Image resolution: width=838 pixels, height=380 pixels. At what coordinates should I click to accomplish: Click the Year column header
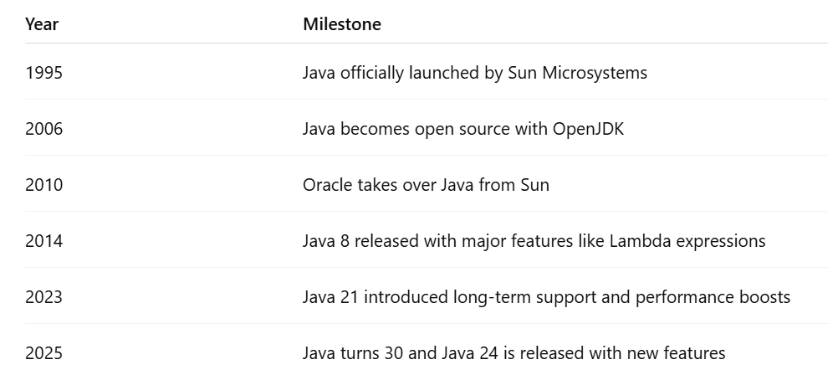pyautogui.click(x=42, y=24)
